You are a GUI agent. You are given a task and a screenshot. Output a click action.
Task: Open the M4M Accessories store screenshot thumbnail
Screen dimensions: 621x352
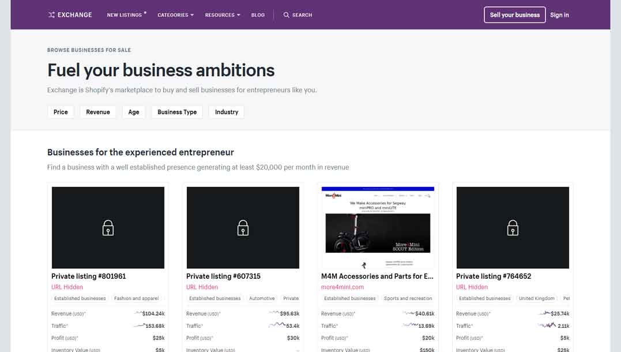(378, 227)
